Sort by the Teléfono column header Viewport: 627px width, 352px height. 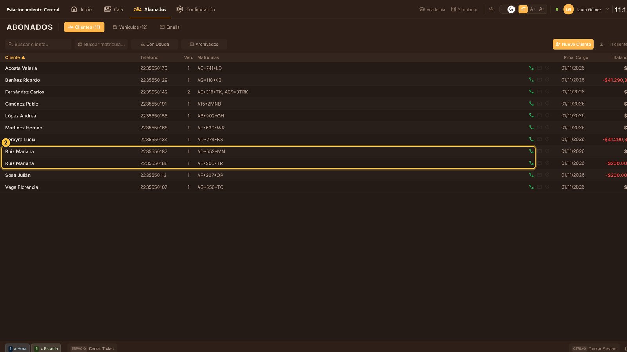coord(149,57)
